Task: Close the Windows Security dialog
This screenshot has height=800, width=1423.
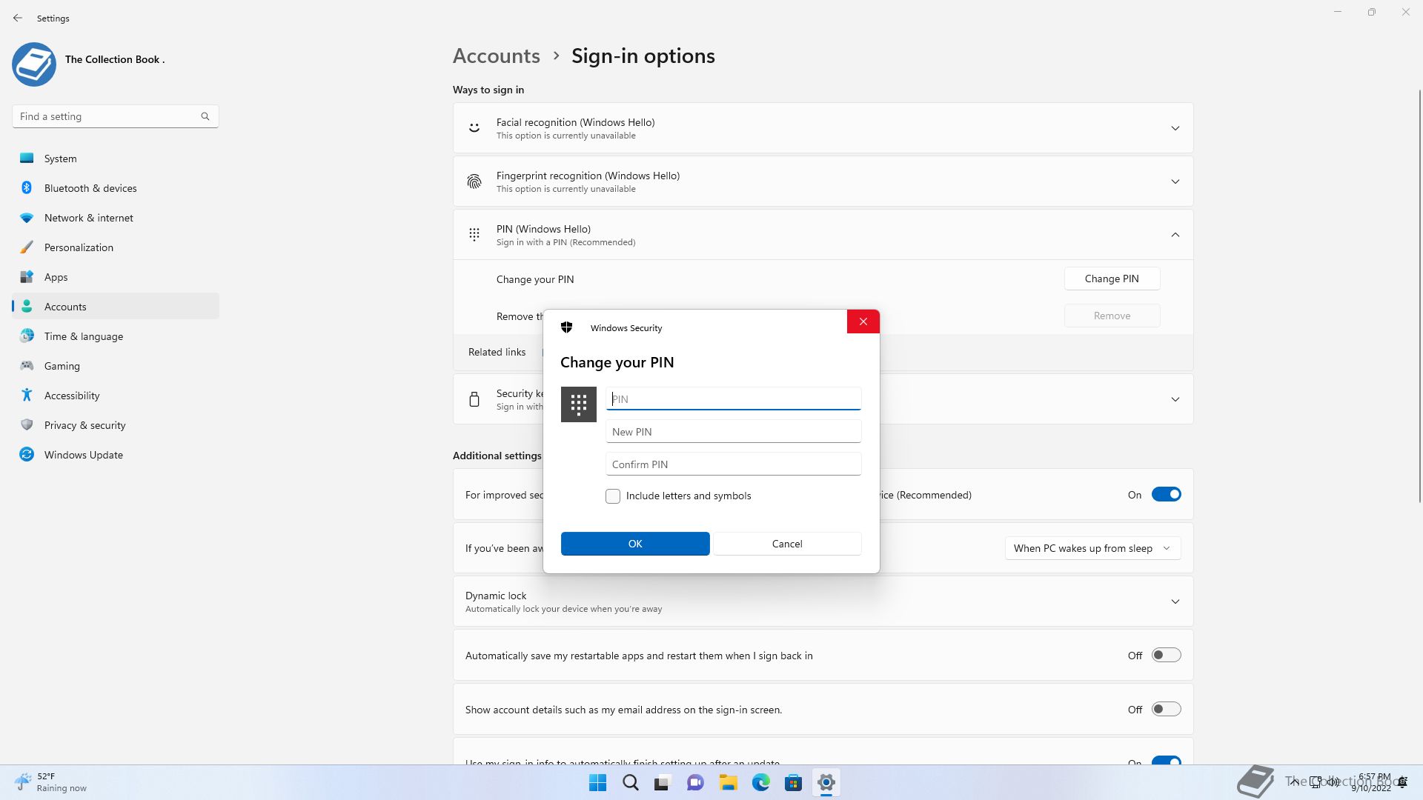Action: pyautogui.click(x=863, y=321)
